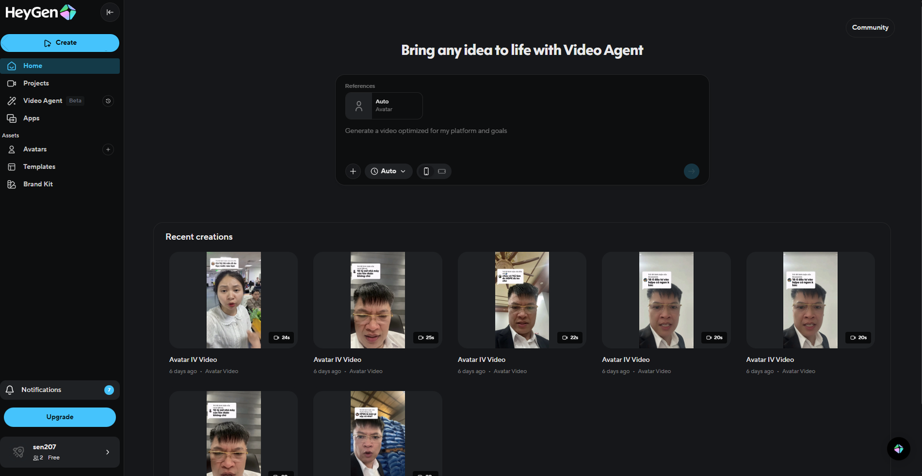Add new avatar with plus icon
The width and height of the screenshot is (922, 476).
click(108, 149)
